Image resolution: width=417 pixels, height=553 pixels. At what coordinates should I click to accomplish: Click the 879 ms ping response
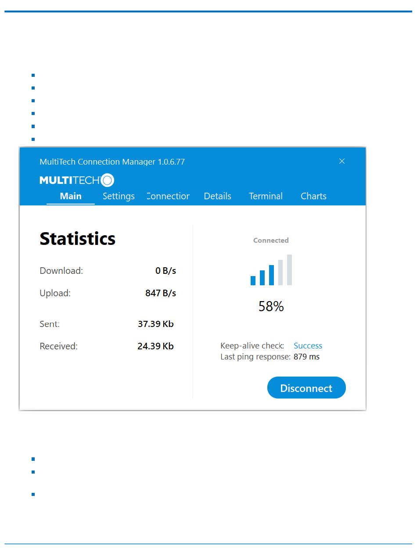click(306, 357)
